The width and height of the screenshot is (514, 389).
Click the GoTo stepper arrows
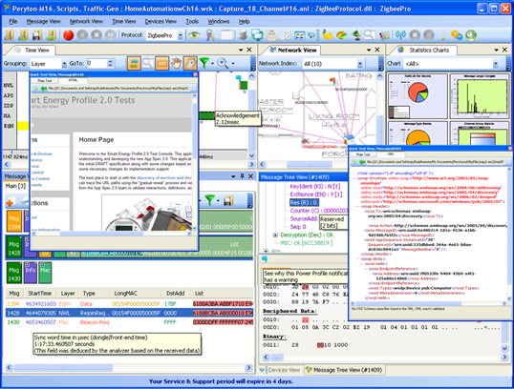click(x=110, y=64)
